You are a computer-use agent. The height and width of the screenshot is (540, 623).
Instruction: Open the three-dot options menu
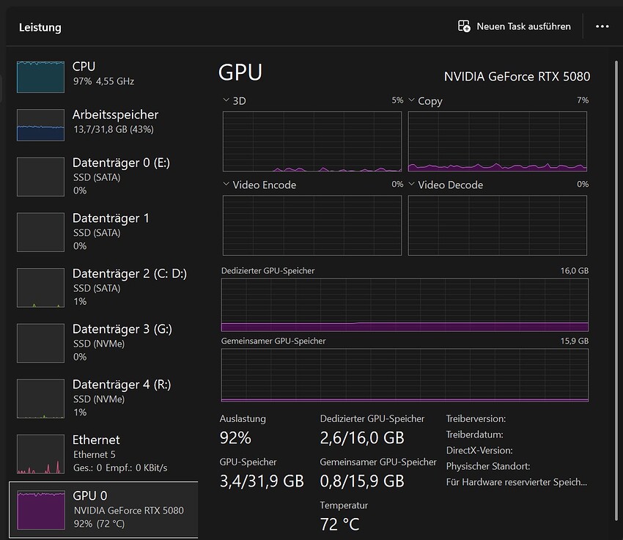602,26
